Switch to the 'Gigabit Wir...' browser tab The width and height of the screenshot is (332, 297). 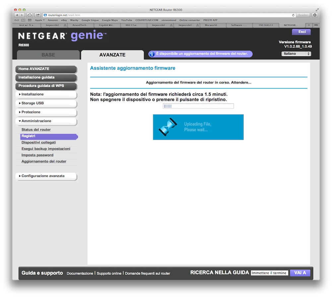[107, 25]
